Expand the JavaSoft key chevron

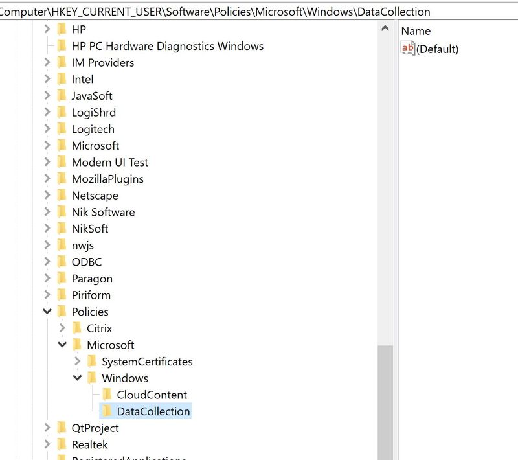click(x=47, y=95)
